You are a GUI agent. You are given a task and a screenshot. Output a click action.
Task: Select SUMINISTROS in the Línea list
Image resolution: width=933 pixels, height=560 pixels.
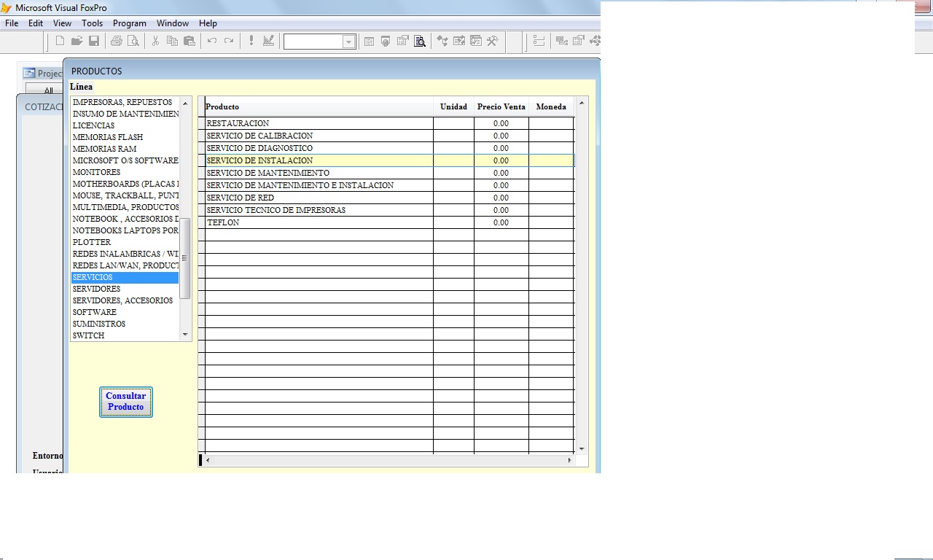point(125,324)
